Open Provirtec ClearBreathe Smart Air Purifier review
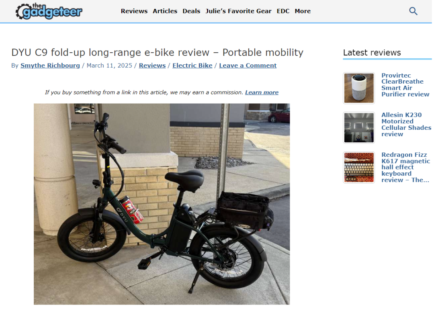Image resolution: width=434 pixels, height=309 pixels. [x=405, y=85]
